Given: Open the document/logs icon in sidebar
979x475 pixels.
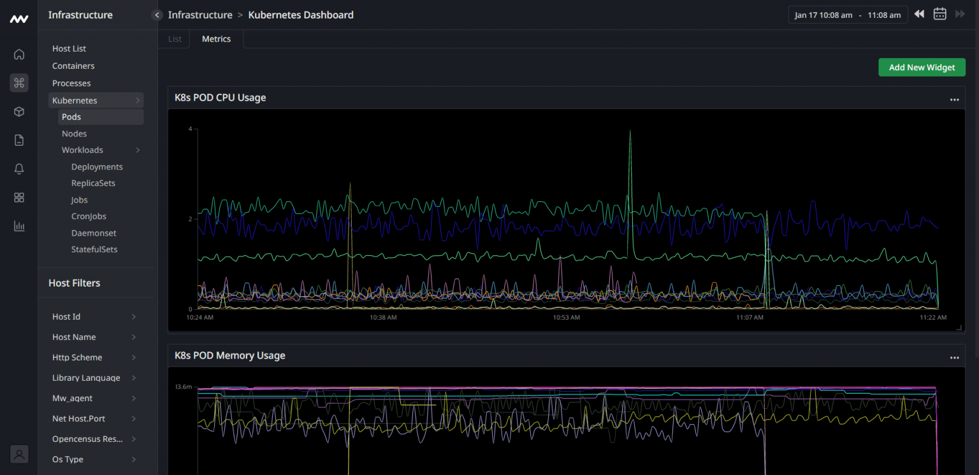Looking at the screenshot, I should 18,139.
